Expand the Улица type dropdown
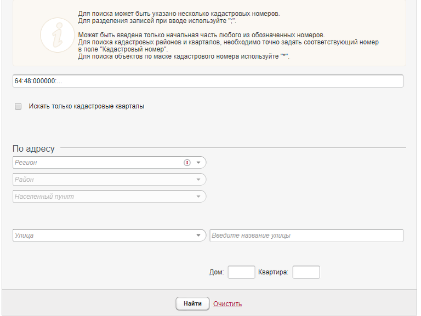Viewport: 421px width, 316px height. [x=198, y=235]
